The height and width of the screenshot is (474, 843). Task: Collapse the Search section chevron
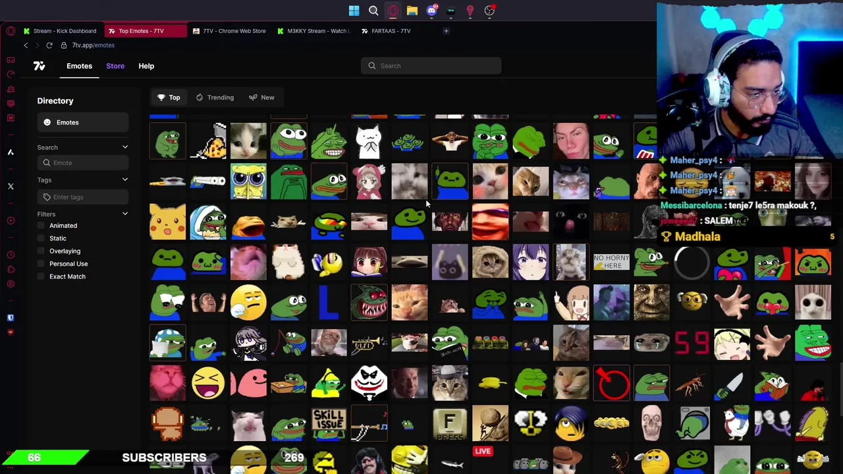124,147
